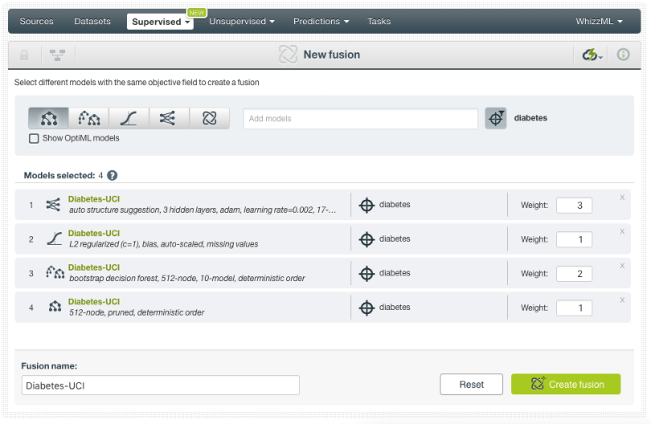Open the Predictions dropdown menu
Viewport: 651px width, 424px height.
[x=321, y=21]
